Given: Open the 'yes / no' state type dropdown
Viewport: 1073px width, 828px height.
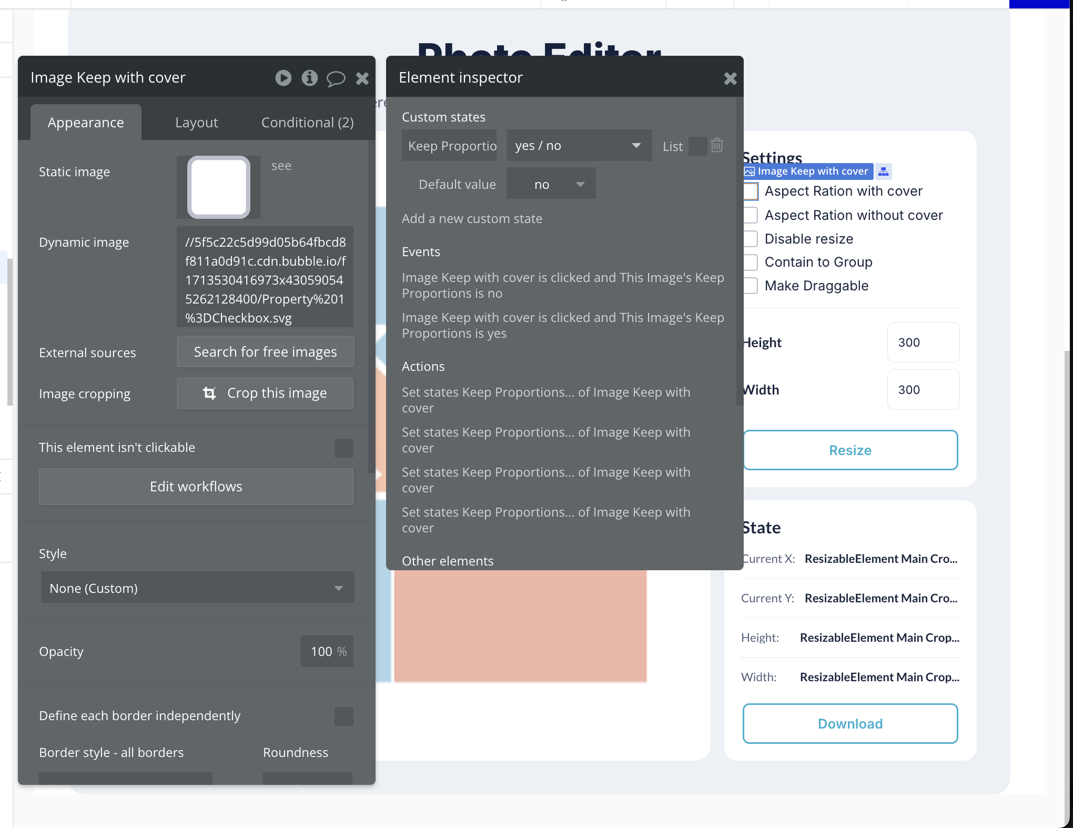Looking at the screenshot, I should point(579,146).
